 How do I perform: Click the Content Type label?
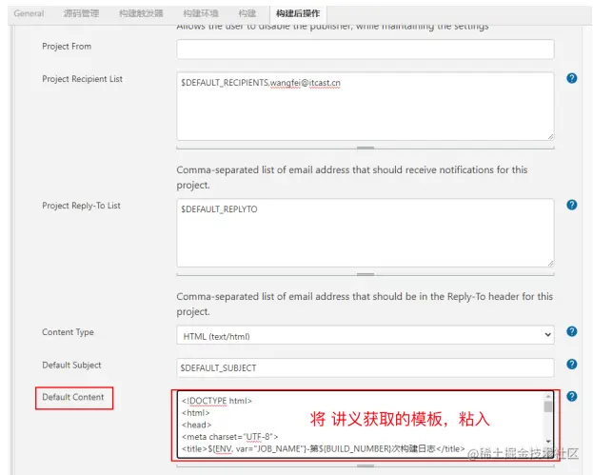[x=68, y=332]
